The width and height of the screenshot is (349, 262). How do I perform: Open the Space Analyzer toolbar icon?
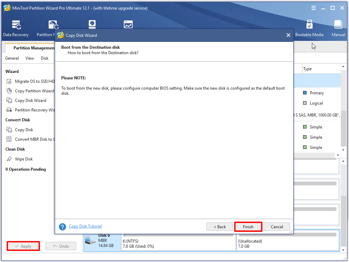click(128, 25)
